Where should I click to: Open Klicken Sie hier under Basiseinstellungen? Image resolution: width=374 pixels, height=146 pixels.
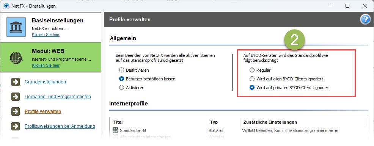pyautogui.click(x=46, y=35)
